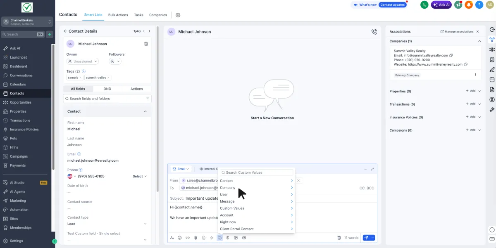496x248 pixels.
Task: Click the dollar payment icon in composer toolbar
Action: (228, 238)
